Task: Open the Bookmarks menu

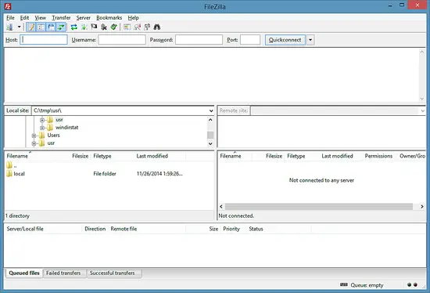Action: coord(109,17)
